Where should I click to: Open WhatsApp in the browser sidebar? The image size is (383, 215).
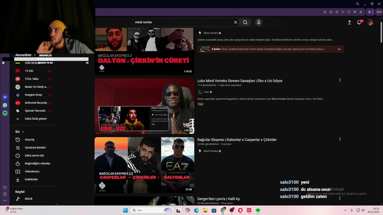[x=5, y=105]
